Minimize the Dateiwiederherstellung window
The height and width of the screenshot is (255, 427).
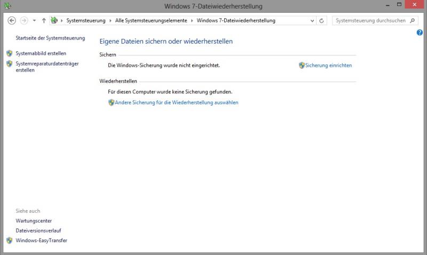pyautogui.click(x=388, y=5)
